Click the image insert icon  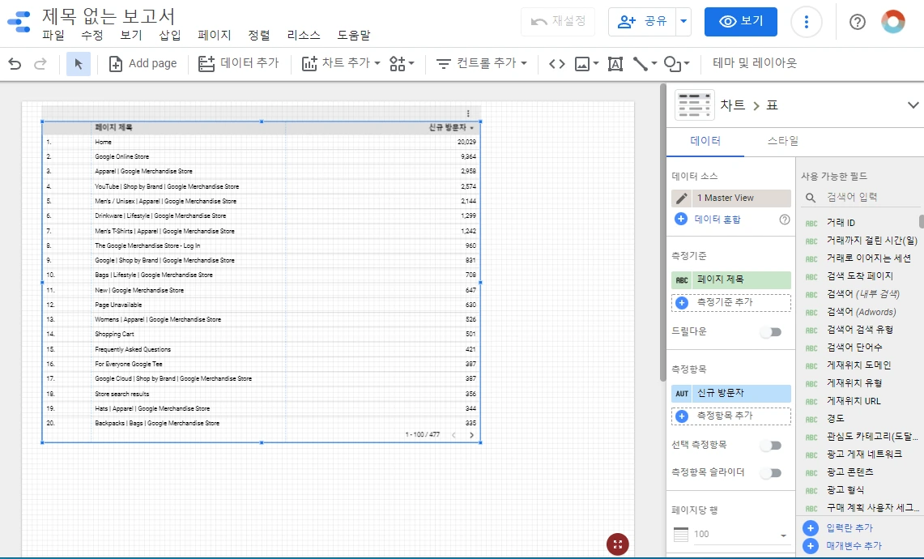point(586,64)
